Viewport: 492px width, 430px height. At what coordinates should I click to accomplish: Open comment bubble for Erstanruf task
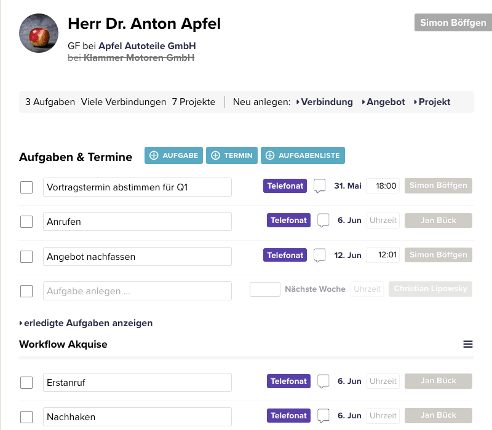coord(323,381)
